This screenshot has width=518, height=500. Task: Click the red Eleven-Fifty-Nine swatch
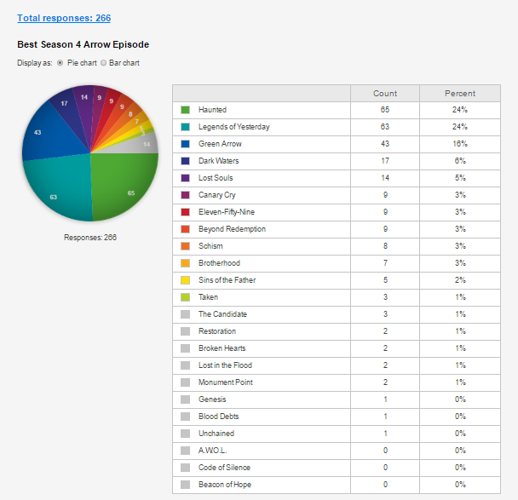click(x=186, y=212)
